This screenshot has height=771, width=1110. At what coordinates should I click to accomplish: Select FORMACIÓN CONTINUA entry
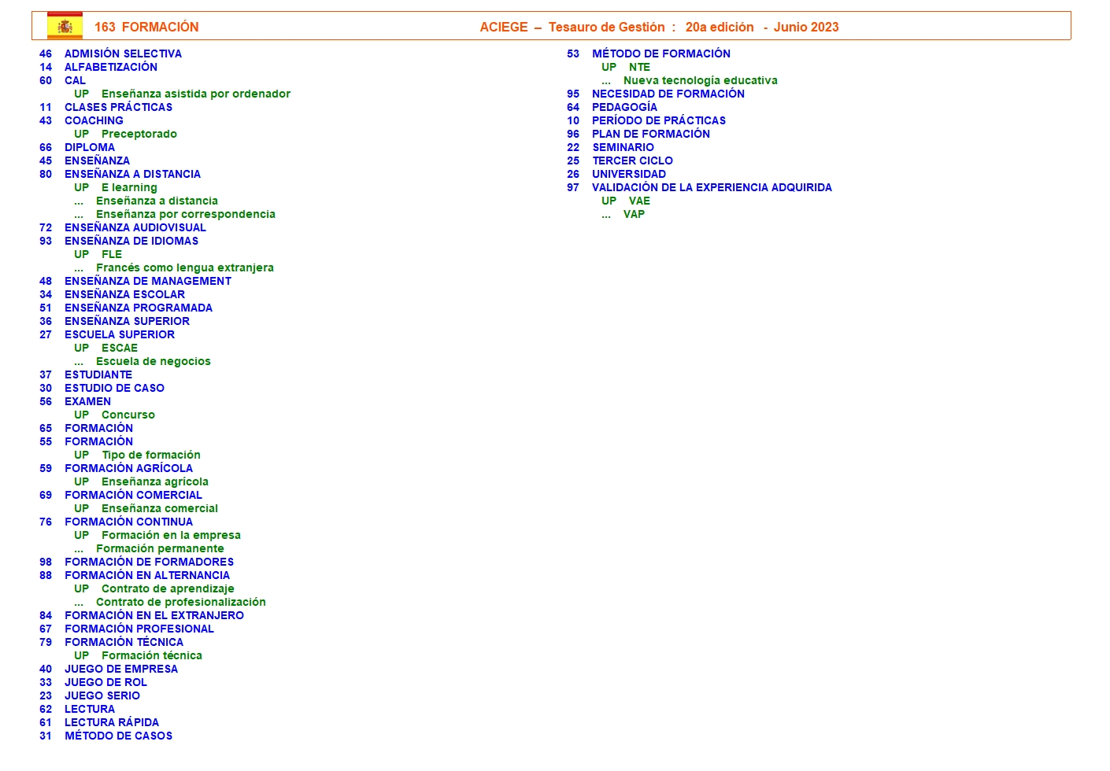[x=128, y=522]
